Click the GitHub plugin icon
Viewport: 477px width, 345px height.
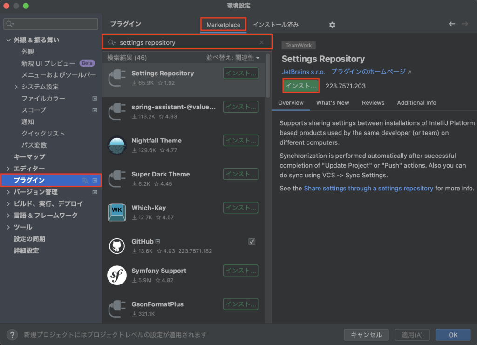click(117, 246)
